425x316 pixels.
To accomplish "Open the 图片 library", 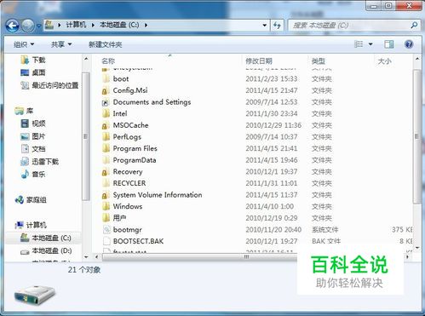I will [33, 136].
